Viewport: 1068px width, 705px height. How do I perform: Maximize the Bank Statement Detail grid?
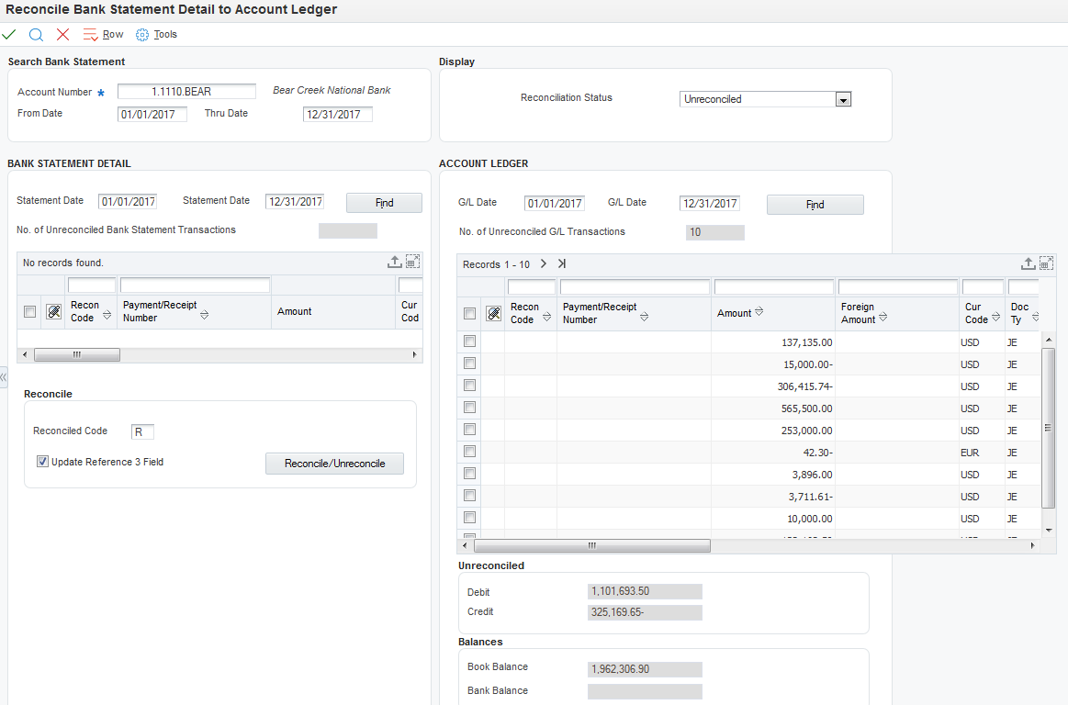(412, 262)
